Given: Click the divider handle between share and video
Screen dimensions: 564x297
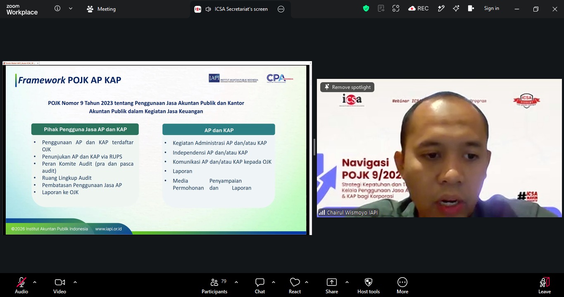Looking at the screenshot, I should (314, 147).
